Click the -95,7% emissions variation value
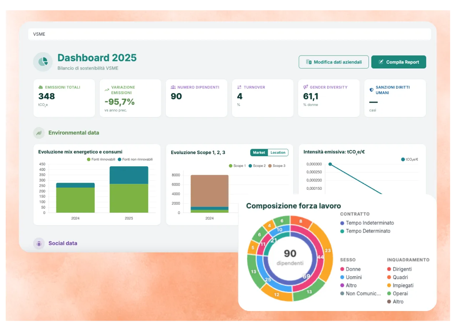 (119, 102)
